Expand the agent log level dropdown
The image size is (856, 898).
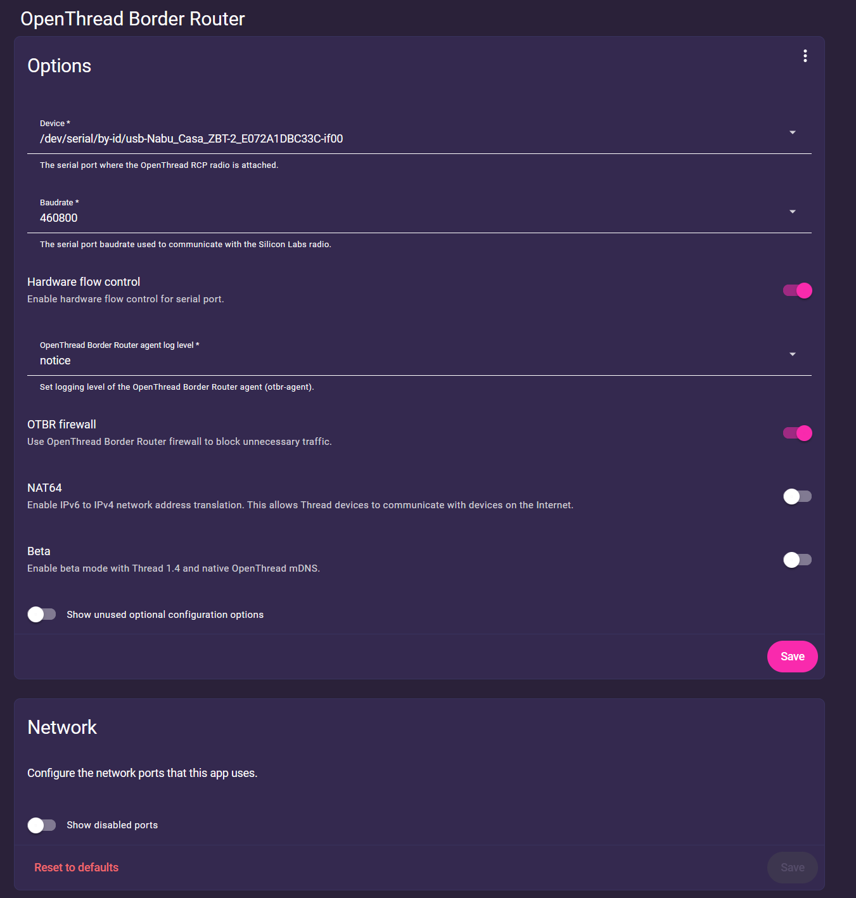point(792,354)
